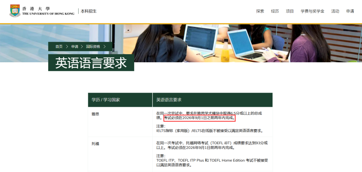Image resolution: width=362 pixels, height=172 pixels.
Task: Click the 申请 breadcrumb link
Action: [74, 47]
